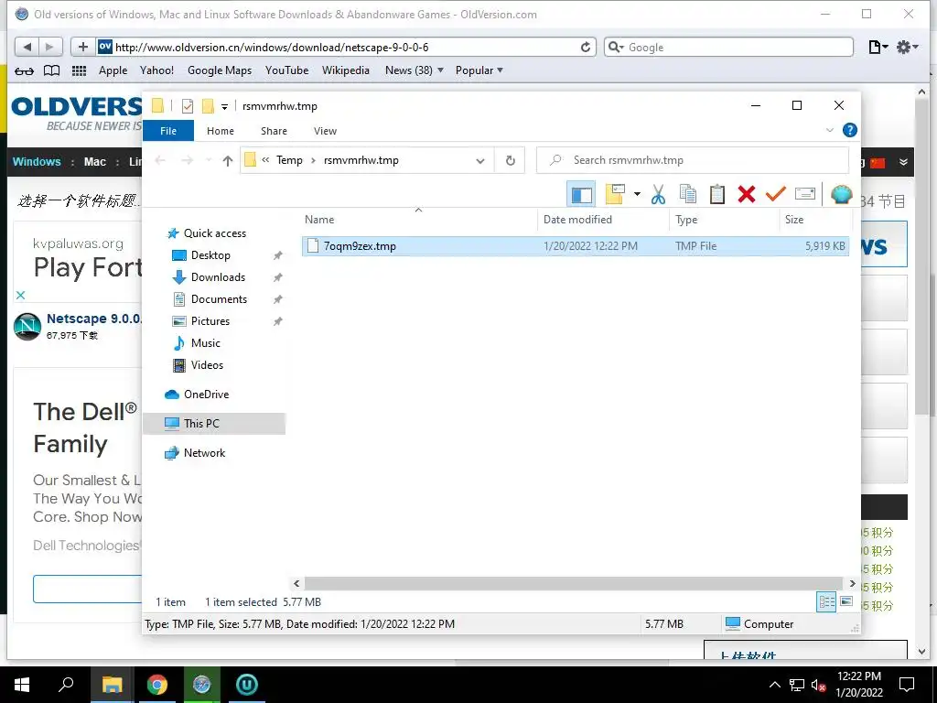Click the orange checkmark properties icon

(776, 194)
